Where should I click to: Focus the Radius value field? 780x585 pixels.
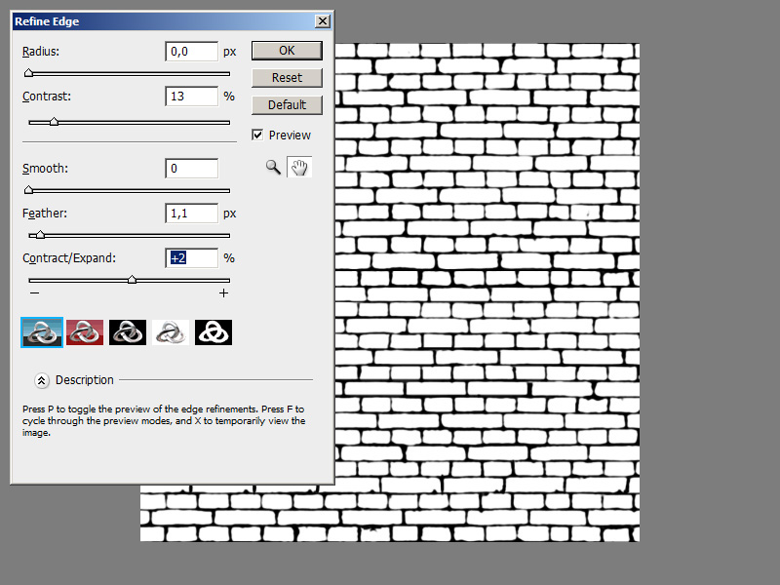click(x=191, y=52)
